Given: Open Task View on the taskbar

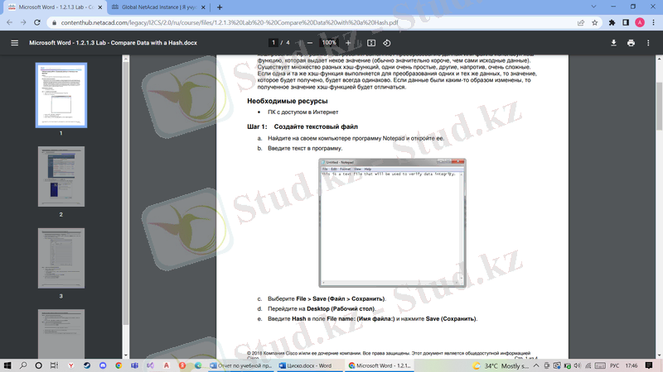Looking at the screenshot, I should coord(54,365).
